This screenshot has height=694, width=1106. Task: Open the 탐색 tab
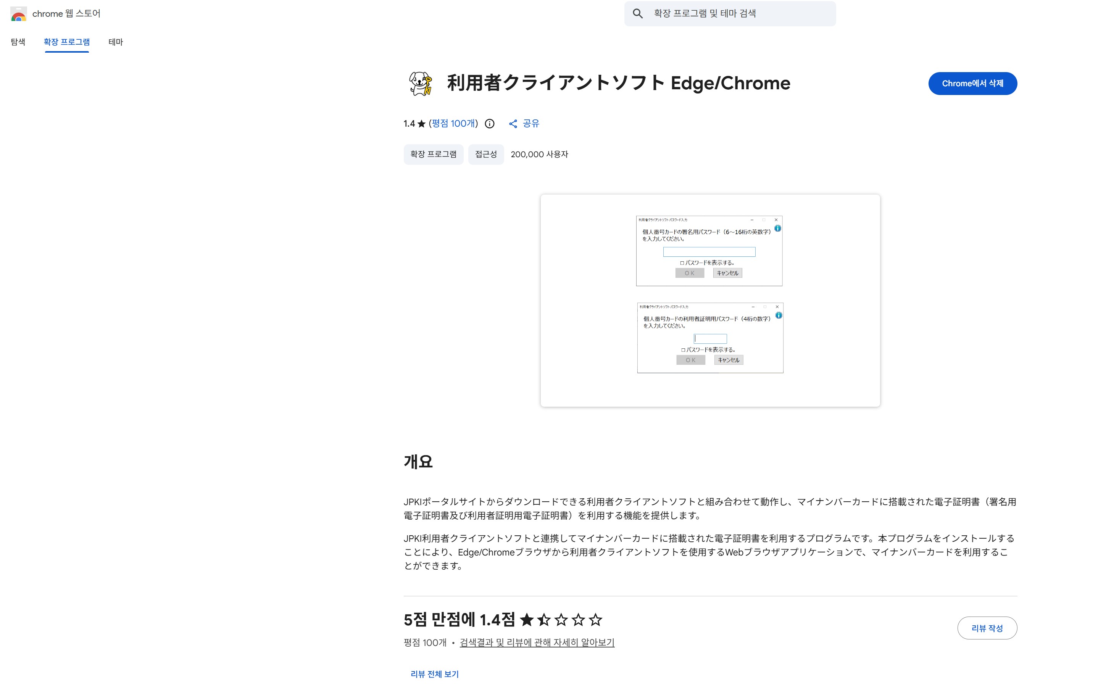click(x=18, y=42)
